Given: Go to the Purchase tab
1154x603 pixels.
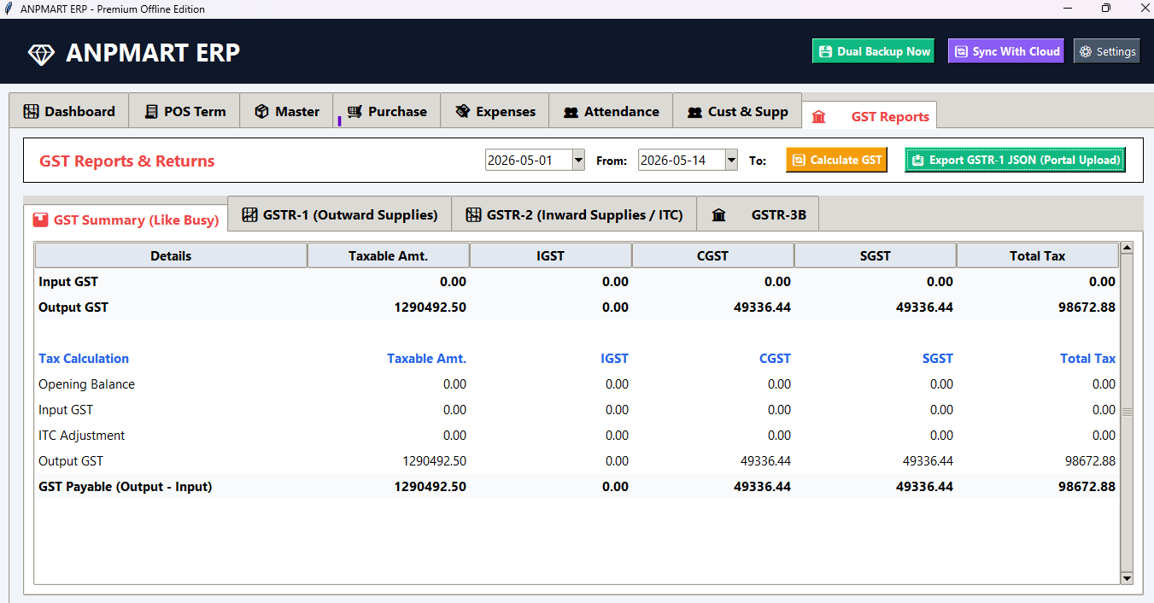Looking at the screenshot, I should 386,111.
